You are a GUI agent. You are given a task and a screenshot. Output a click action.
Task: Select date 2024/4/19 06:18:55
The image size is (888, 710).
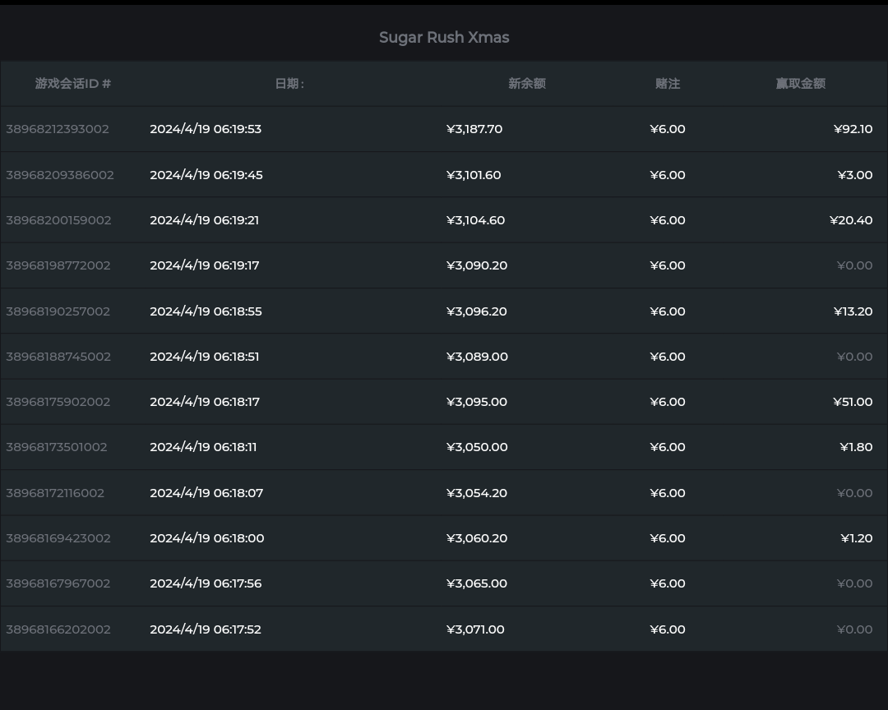[206, 311]
